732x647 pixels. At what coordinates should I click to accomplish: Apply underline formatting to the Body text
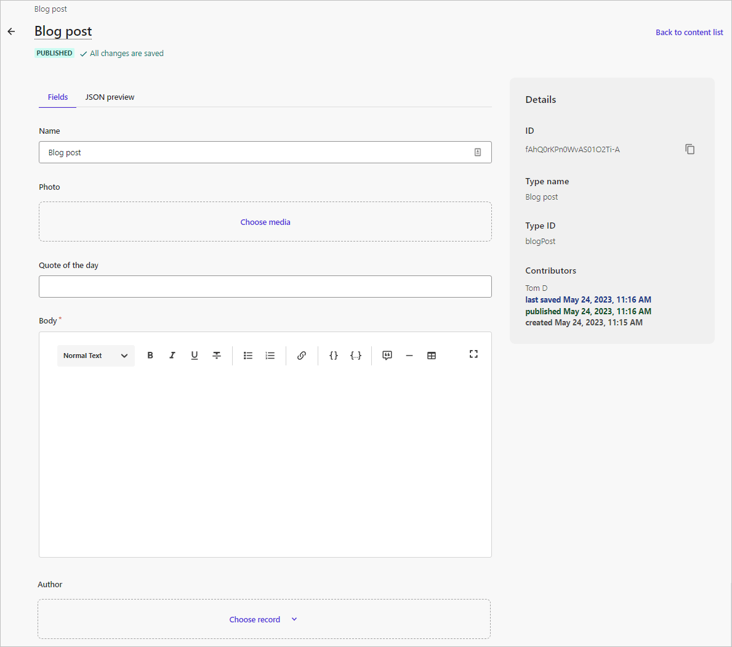click(194, 355)
